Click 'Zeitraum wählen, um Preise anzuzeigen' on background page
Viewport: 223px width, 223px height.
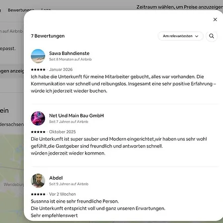[180, 7]
